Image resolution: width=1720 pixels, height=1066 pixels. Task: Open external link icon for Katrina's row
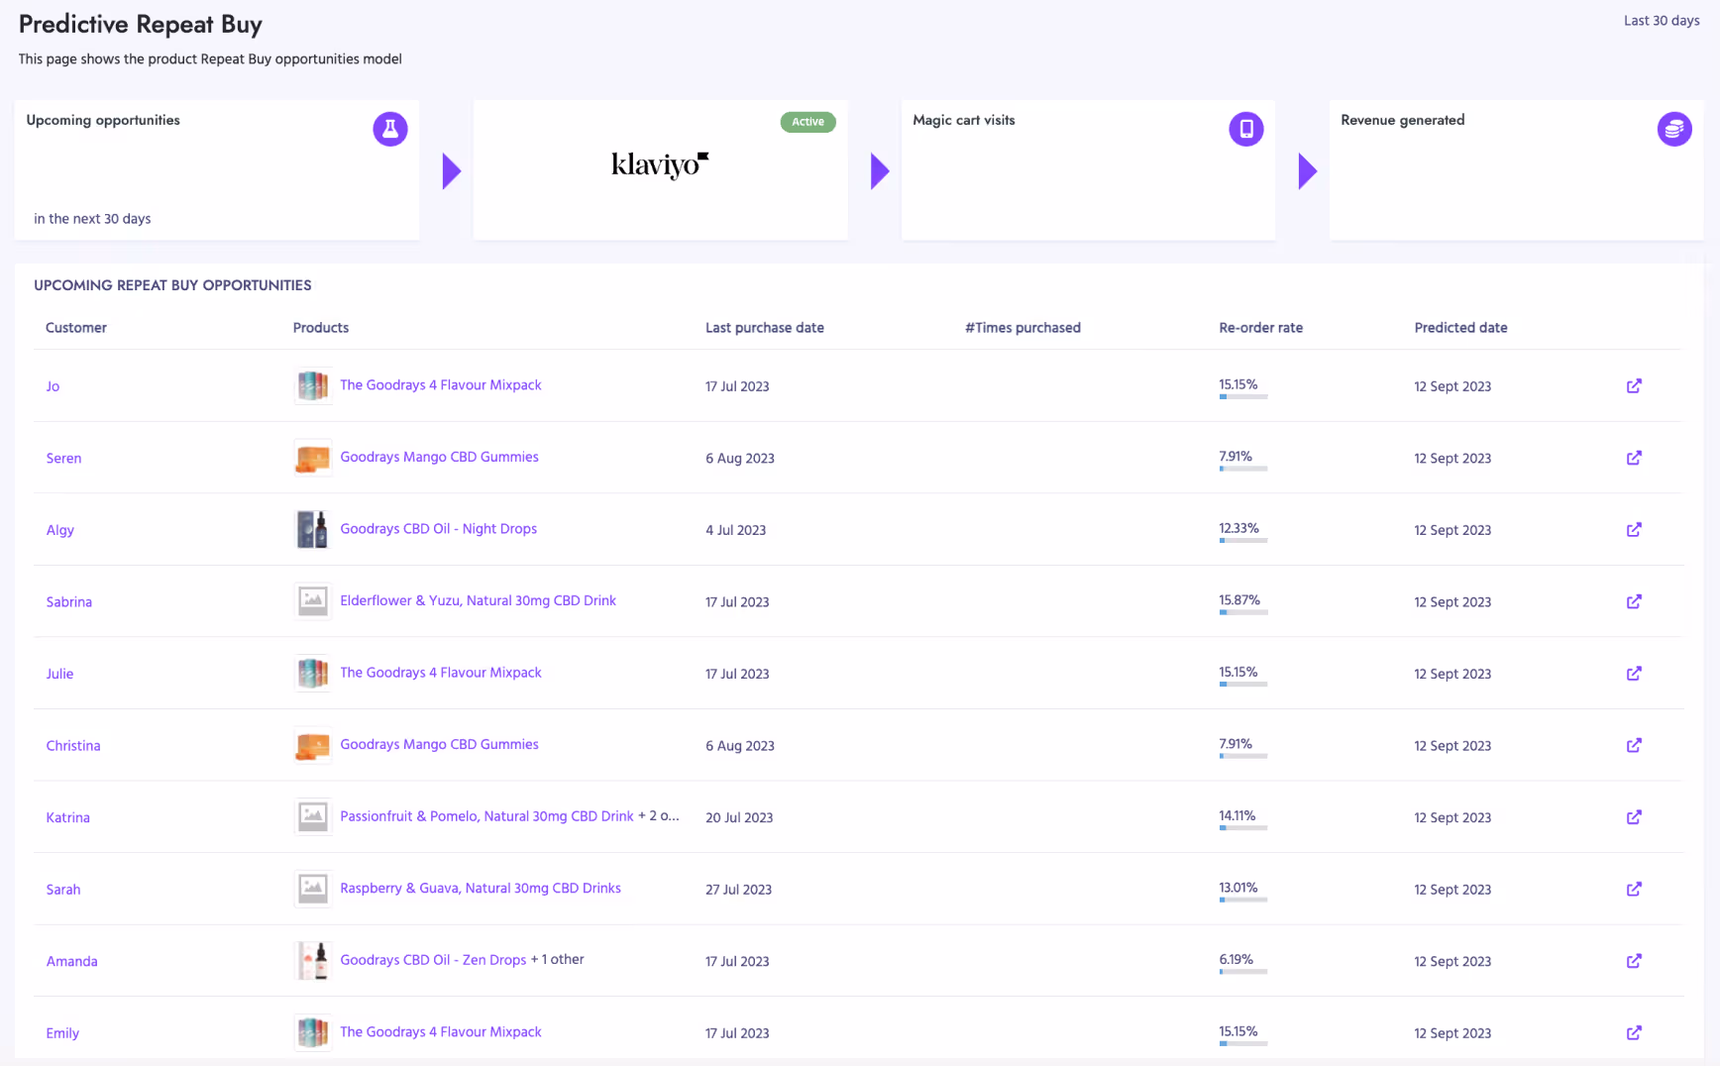1634,816
